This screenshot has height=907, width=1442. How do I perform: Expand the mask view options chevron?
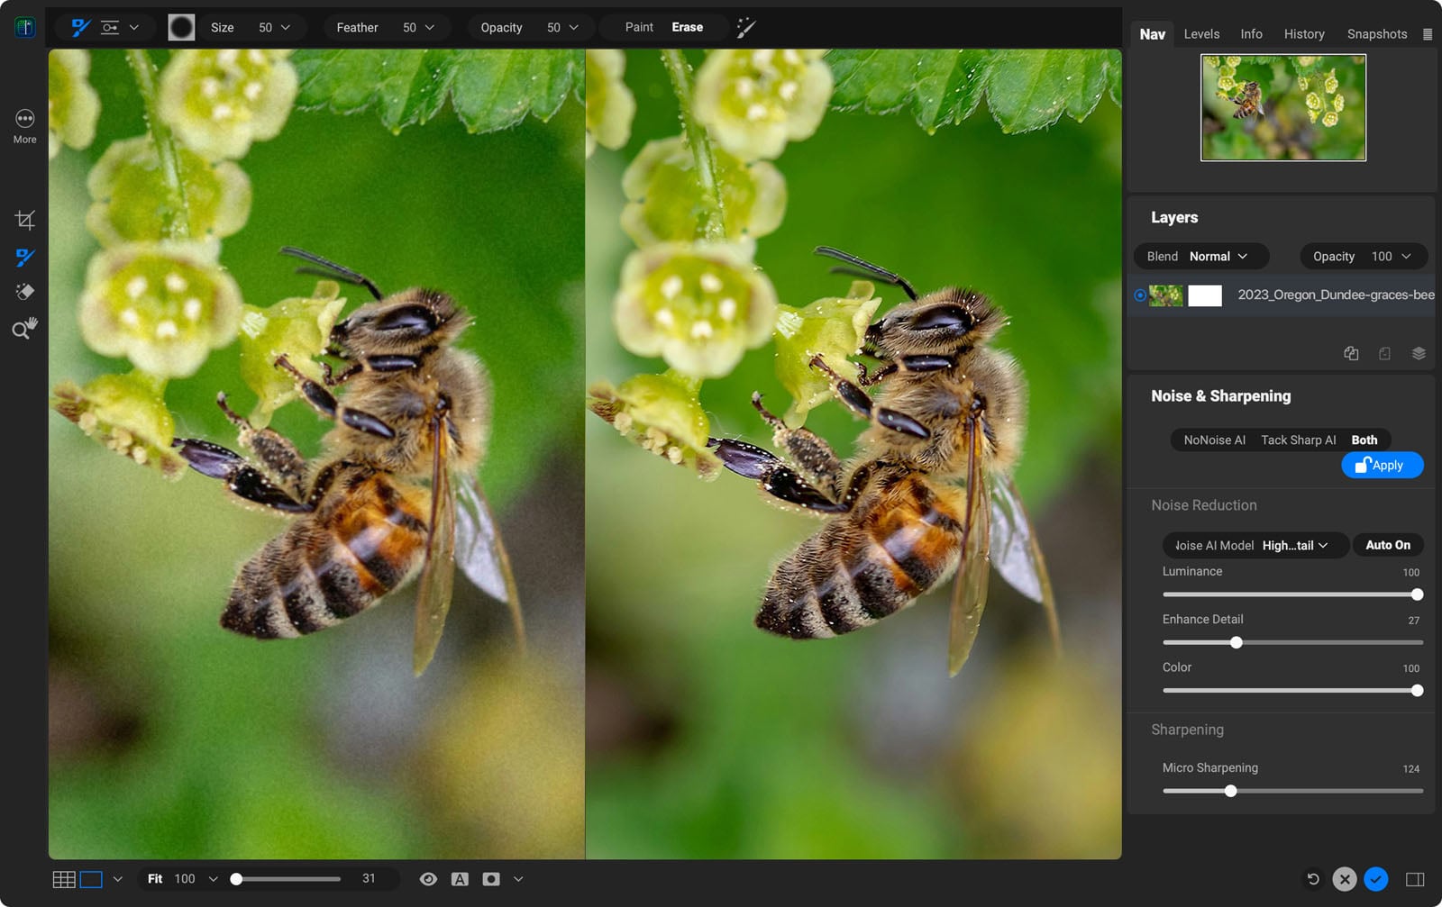(518, 879)
